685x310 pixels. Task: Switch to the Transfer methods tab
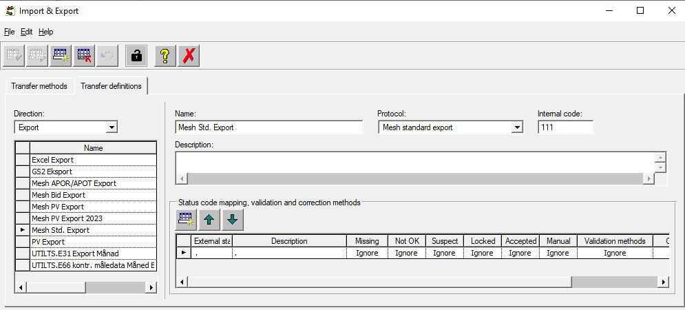click(x=39, y=86)
